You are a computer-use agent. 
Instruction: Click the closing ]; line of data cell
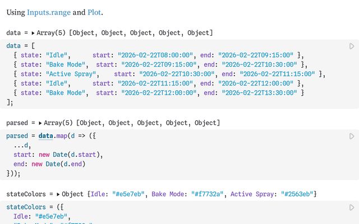[10, 102]
